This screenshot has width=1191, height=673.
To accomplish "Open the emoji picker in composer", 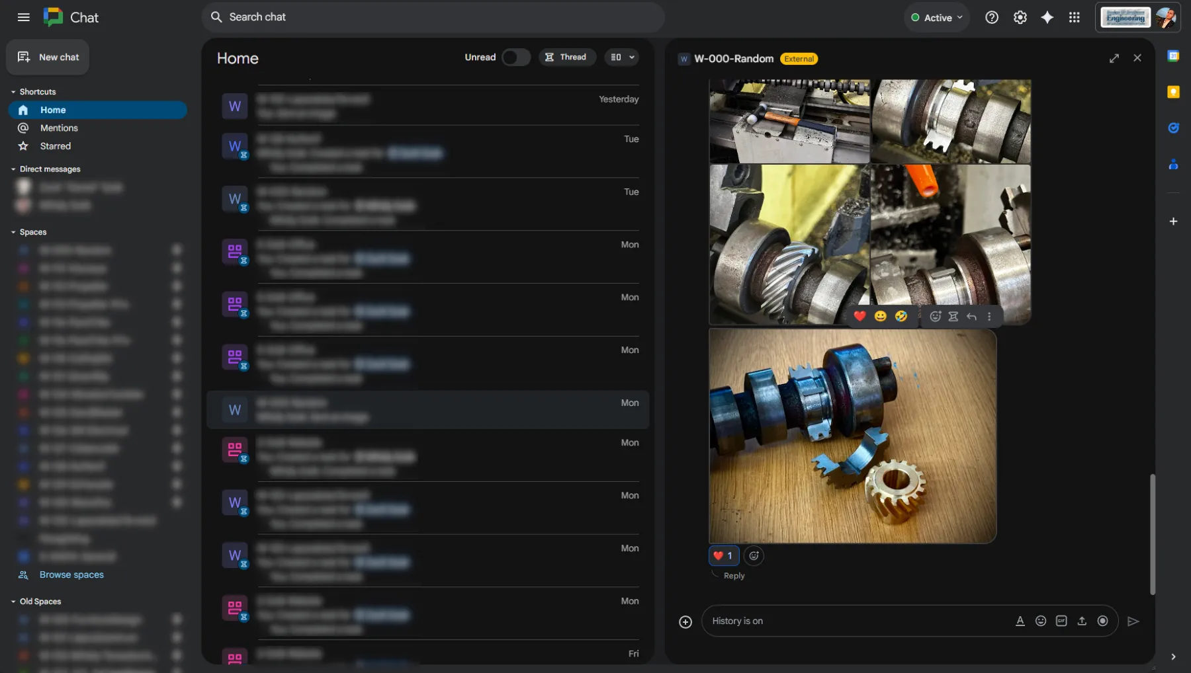I will click(x=1041, y=621).
